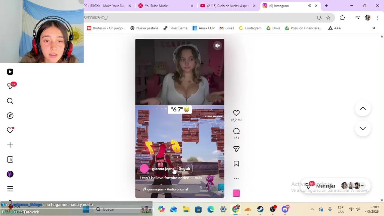
Task: Open the Gmail bookmark
Action: pos(227,28)
